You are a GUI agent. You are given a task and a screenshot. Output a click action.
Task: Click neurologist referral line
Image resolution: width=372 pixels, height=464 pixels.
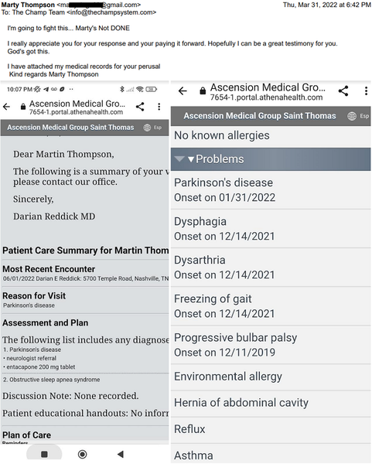[x=29, y=358]
